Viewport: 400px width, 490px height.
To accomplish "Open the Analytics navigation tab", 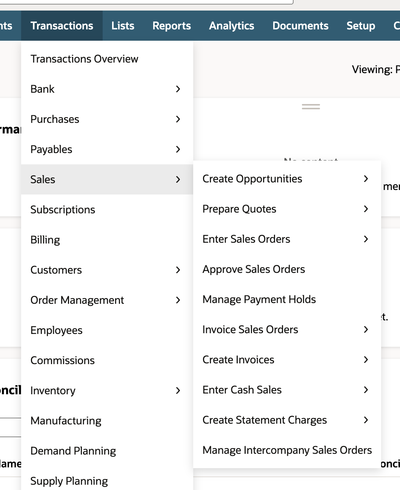I will tap(231, 26).
